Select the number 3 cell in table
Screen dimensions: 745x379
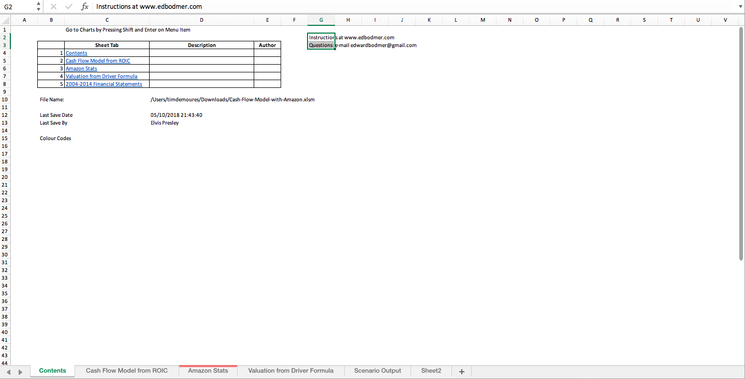(51, 69)
